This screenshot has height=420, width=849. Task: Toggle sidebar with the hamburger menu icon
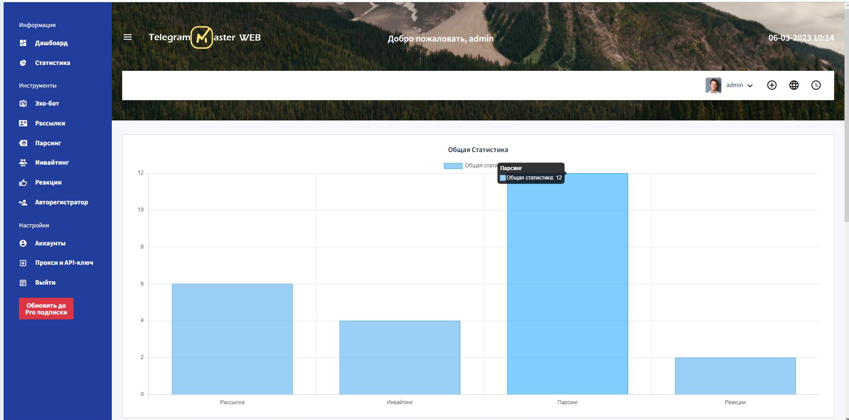[128, 37]
